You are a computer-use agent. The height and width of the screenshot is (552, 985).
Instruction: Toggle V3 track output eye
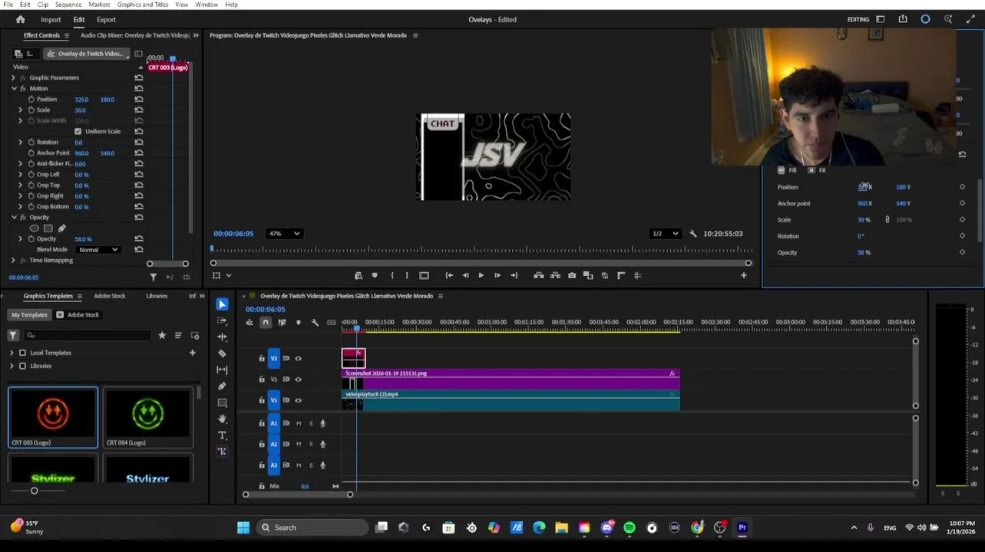coord(299,358)
